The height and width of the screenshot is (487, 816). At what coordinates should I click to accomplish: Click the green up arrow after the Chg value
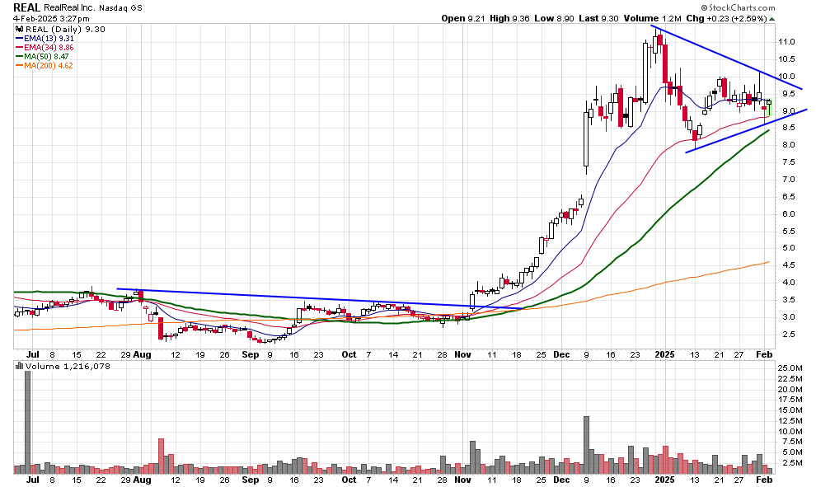771,19
